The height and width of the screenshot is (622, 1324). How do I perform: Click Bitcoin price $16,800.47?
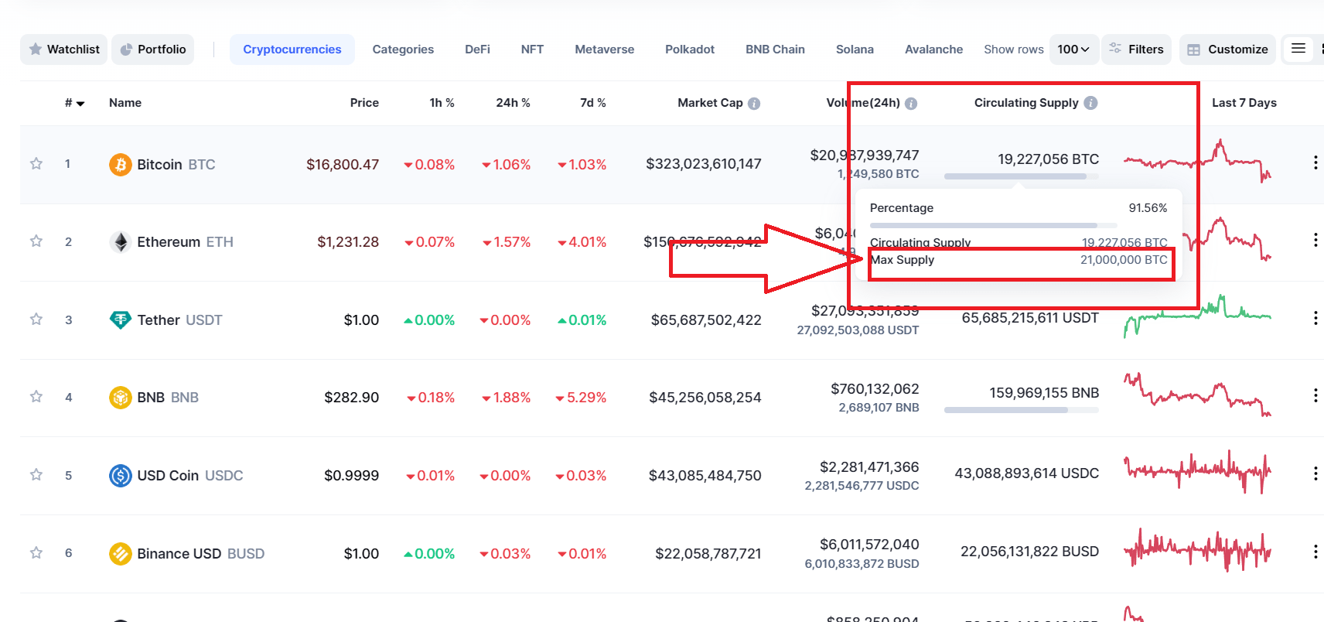coord(343,165)
